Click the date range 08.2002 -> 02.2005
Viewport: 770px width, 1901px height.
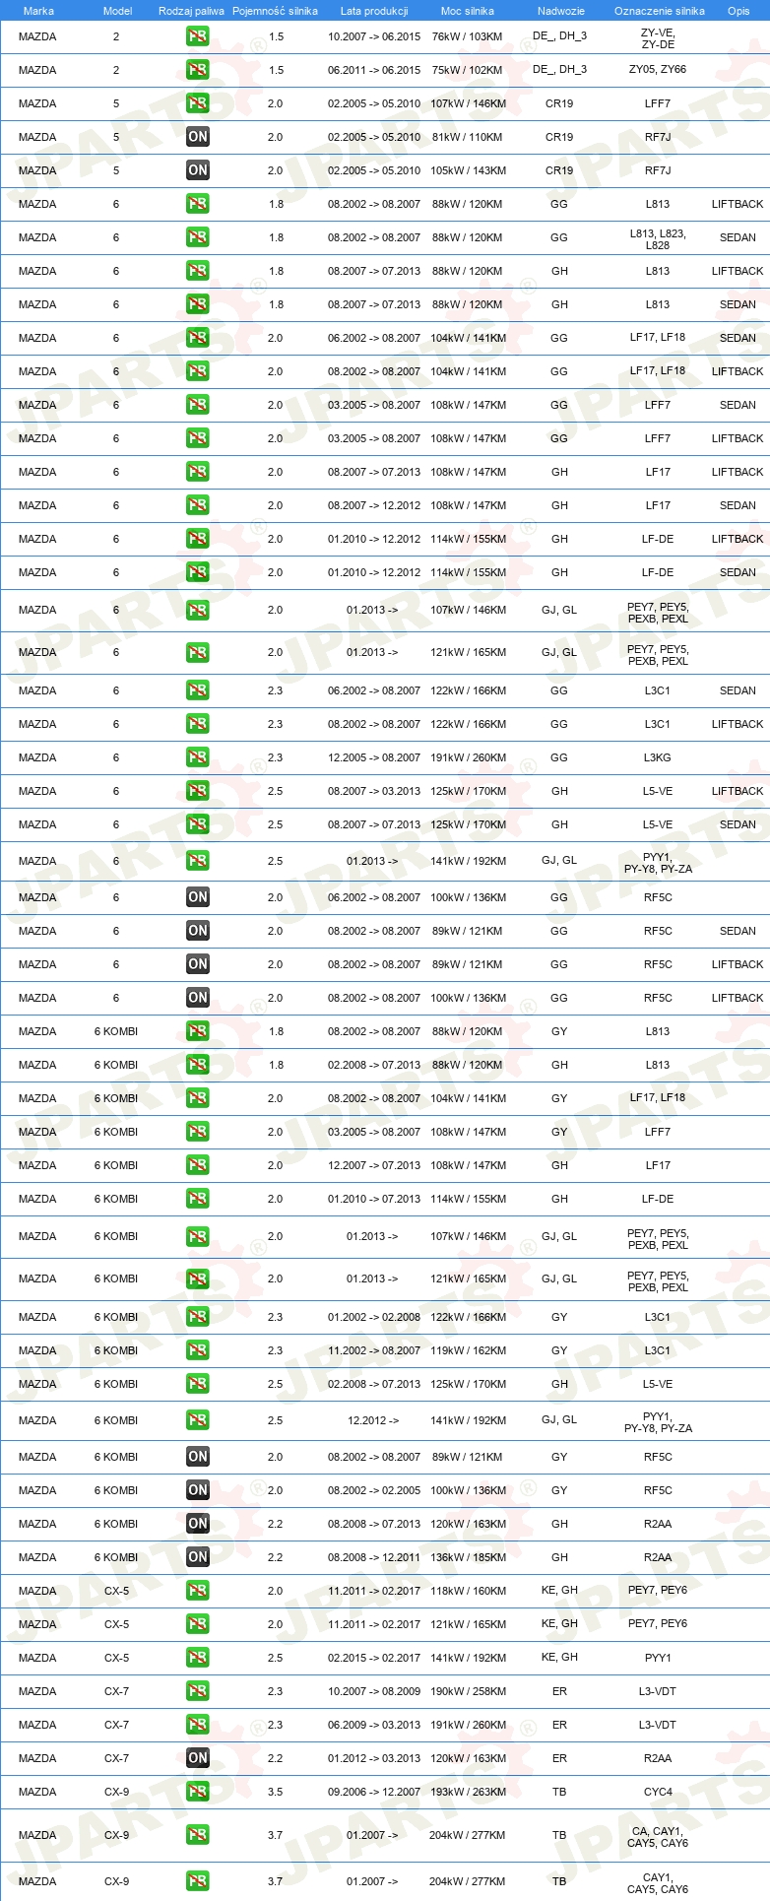(374, 1490)
